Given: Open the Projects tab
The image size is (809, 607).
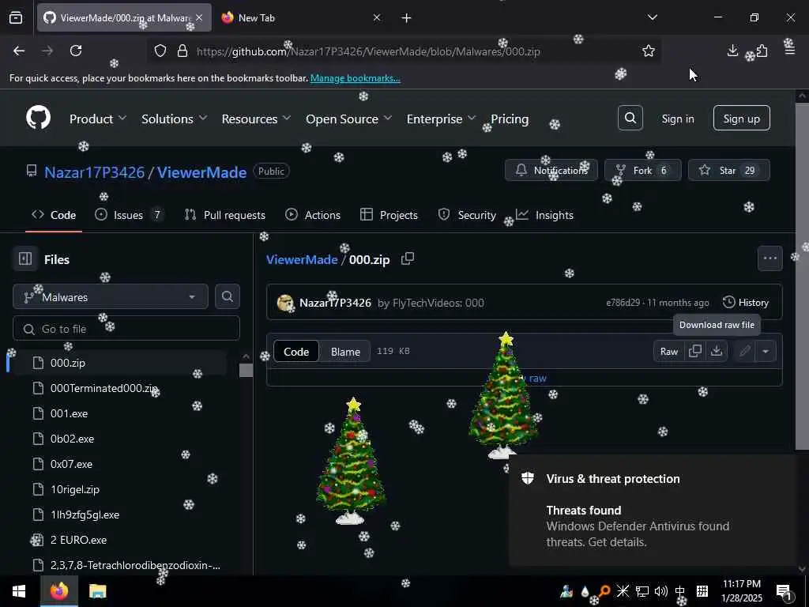Looking at the screenshot, I should [389, 215].
